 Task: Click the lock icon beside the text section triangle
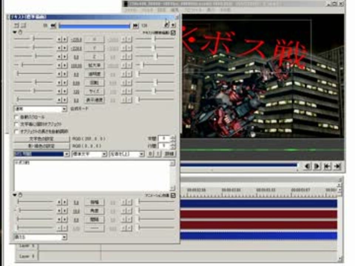pyautogui.click(x=20, y=32)
